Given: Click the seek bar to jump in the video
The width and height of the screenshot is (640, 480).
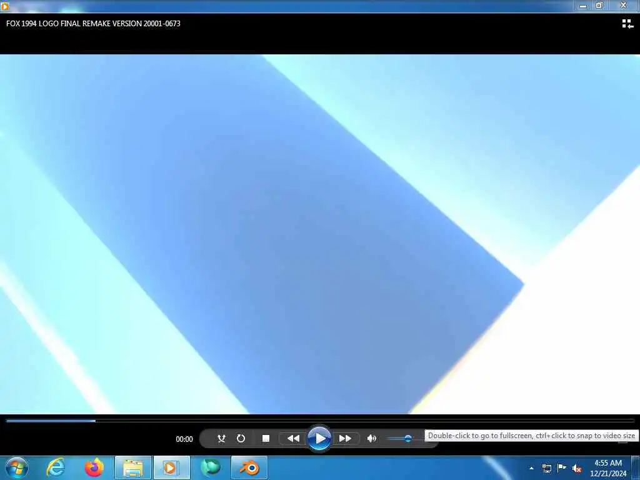Looking at the screenshot, I should (320, 421).
